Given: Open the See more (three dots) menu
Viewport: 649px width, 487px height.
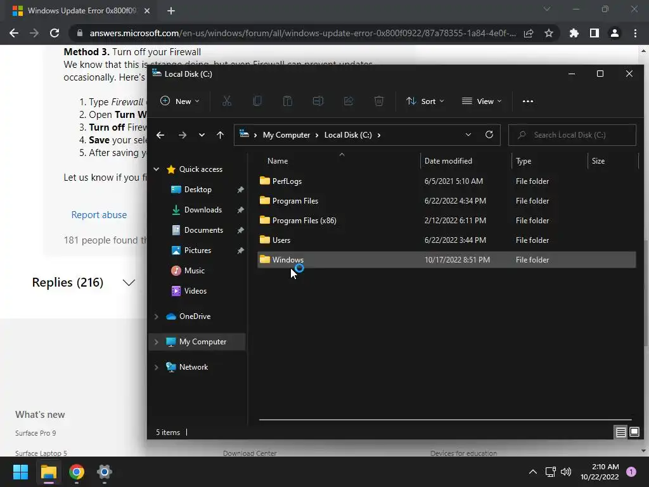Looking at the screenshot, I should tap(528, 101).
